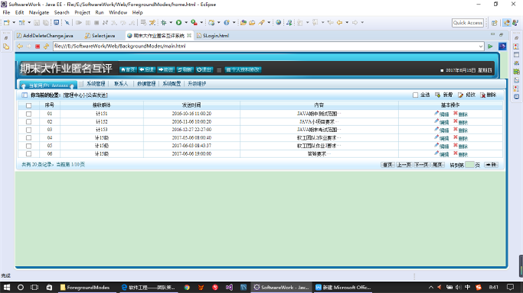523x293 pixels.
Task: Switch to AddDeleteChange.java editor tab
Action: click(45, 36)
